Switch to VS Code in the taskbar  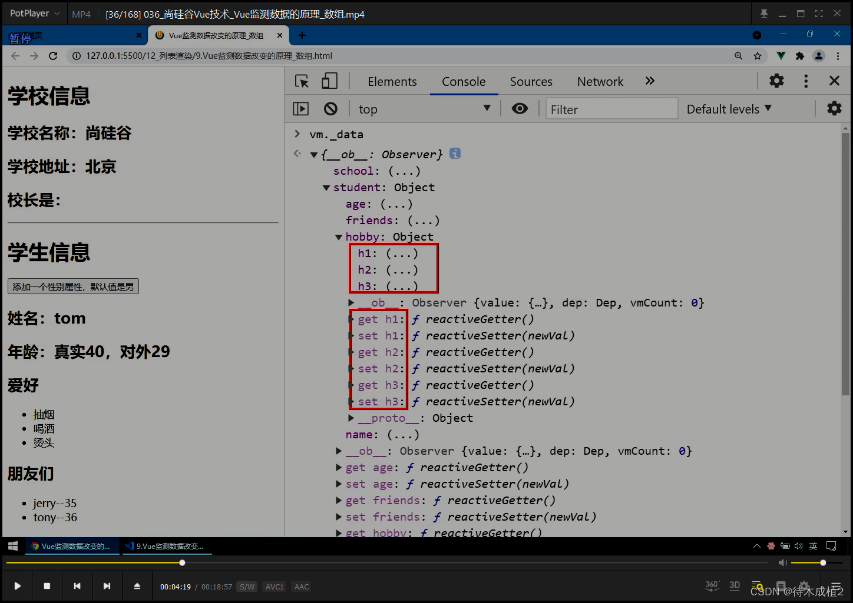tap(167, 546)
